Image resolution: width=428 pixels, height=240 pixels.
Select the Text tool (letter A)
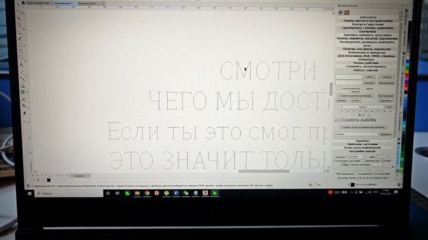tap(21, 65)
